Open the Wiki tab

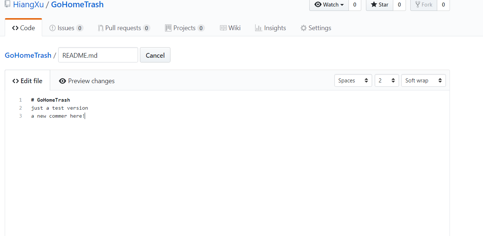pyautogui.click(x=230, y=28)
